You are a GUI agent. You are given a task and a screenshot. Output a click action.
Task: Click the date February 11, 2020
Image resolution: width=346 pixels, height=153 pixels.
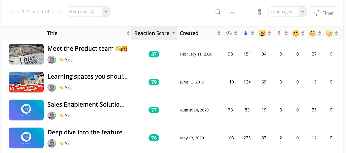tap(196, 54)
